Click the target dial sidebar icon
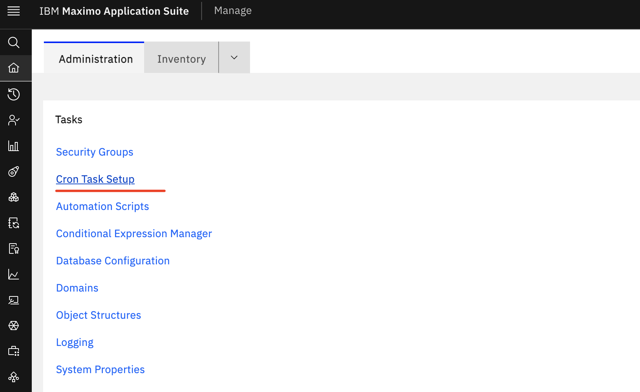The image size is (640, 392). click(14, 171)
